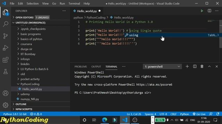Close the terminal panel
222x124 pixels.
pyautogui.click(x=216, y=66)
